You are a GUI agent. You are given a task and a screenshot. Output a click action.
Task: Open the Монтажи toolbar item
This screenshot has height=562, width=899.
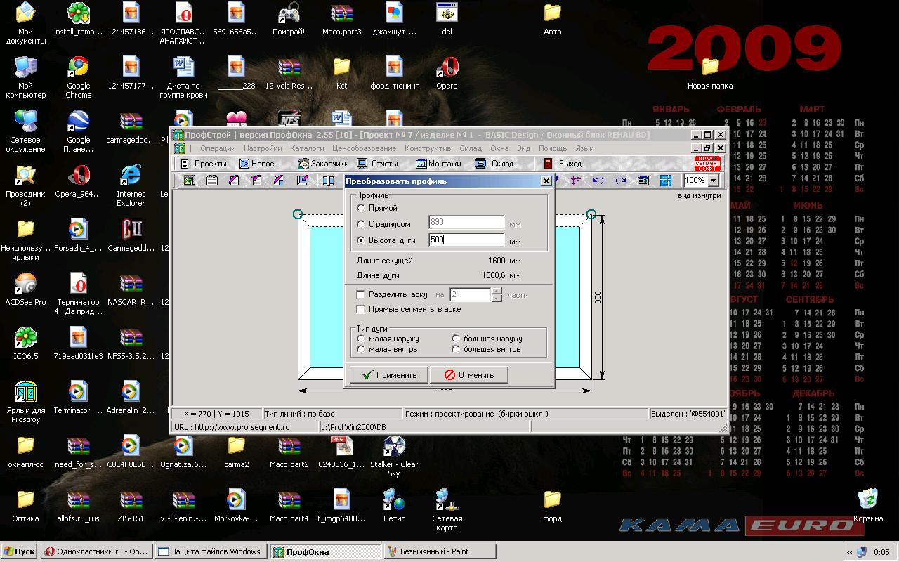pyautogui.click(x=438, y=164)
